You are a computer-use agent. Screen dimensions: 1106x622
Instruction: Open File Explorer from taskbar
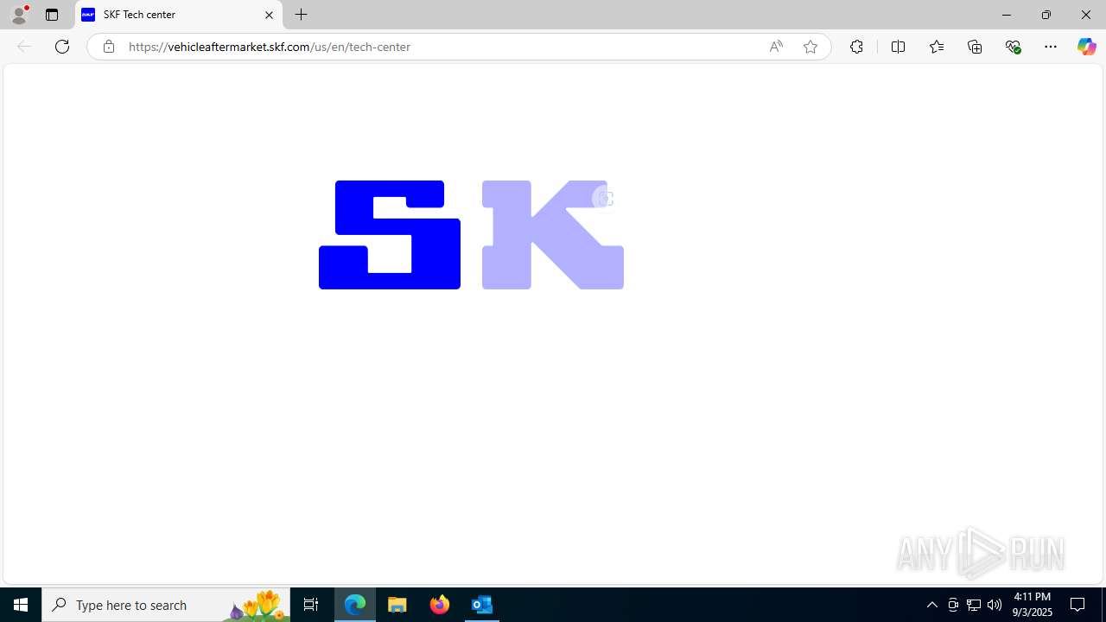coord(397,605)
